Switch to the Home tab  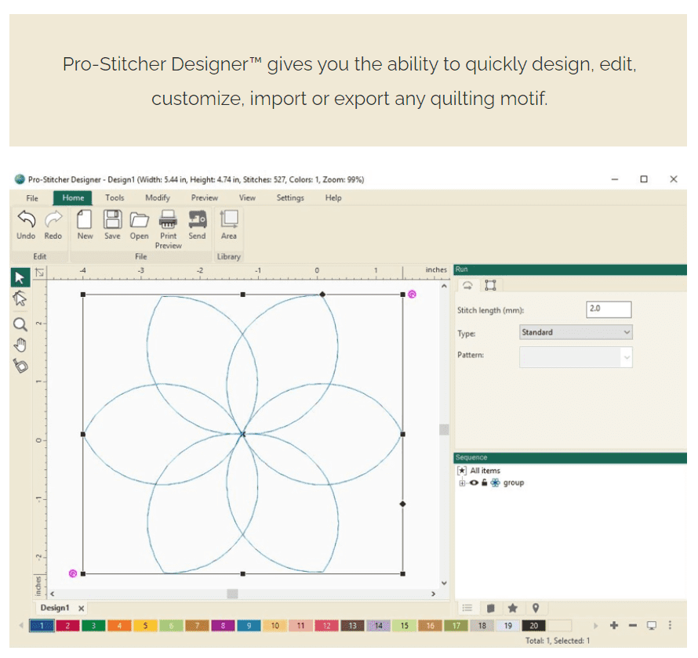[73, 198]
